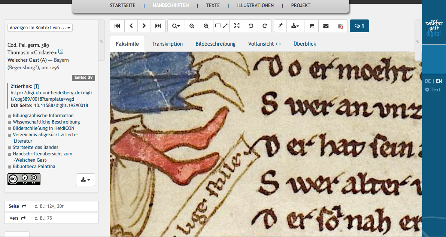The image size is (446, 237).
Task: Click the pin icon in the toolbar
Action: pyautogui.click(x=280, y=26)
